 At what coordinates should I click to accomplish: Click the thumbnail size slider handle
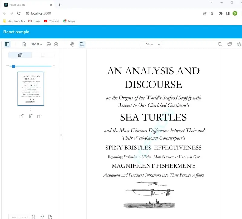14,66
